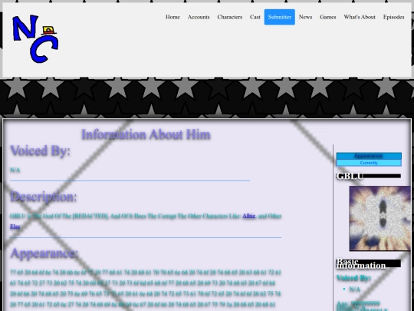Click the highlighted Submitter tab
This screenshot has width=414, height=311.
coord(280,17)
